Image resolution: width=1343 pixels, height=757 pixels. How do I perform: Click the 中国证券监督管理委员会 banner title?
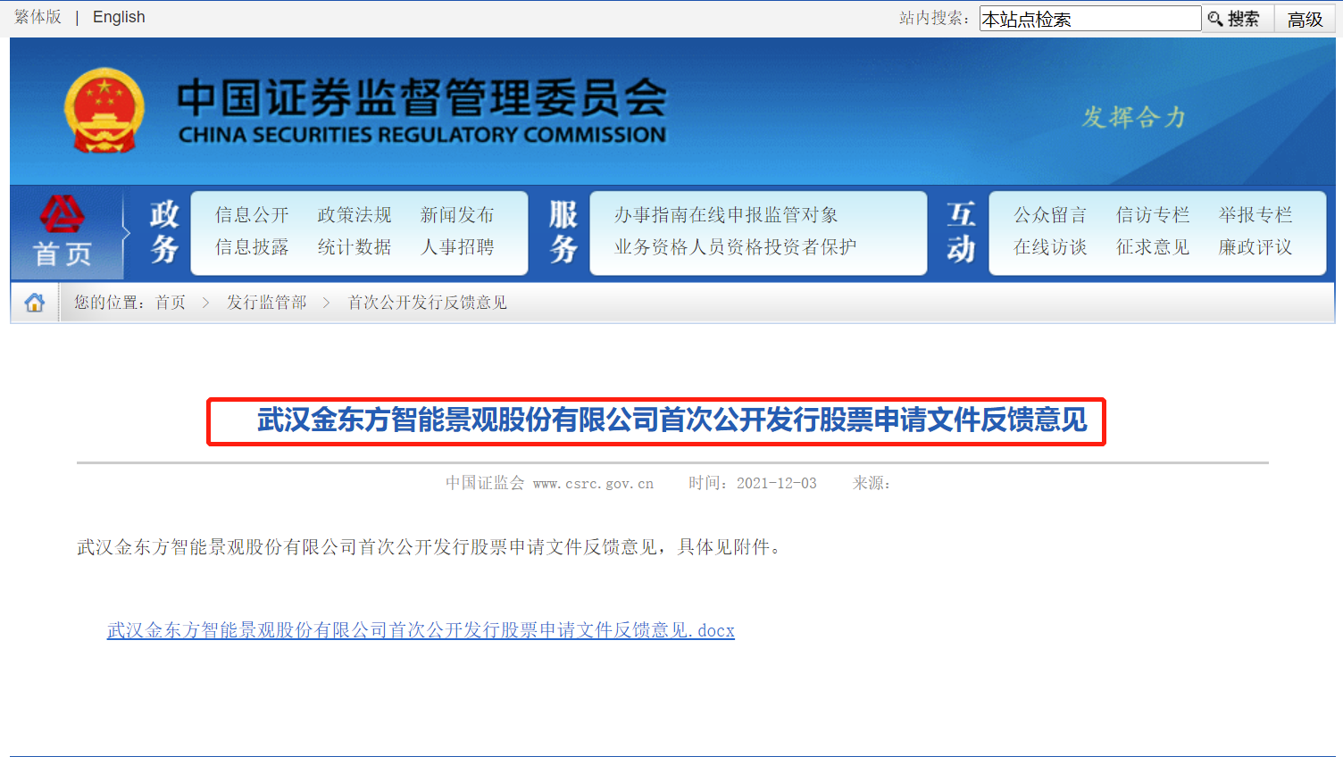coord(421,98)
